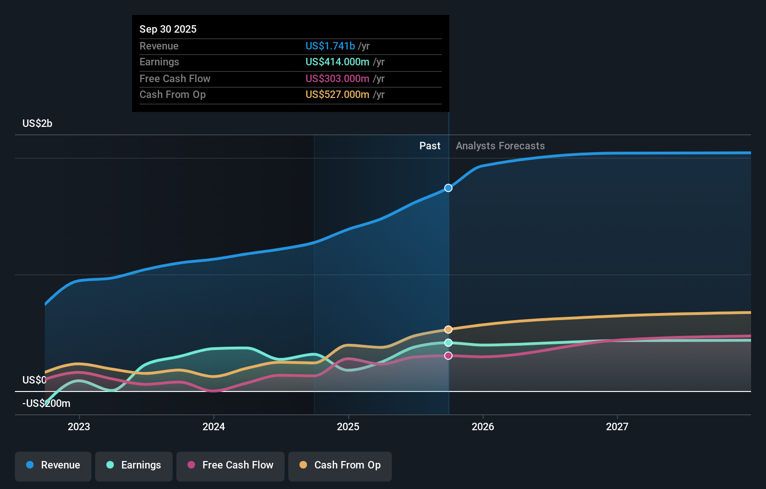The image size is (766, 489).
Task: Select the orange Cash From Op chart marker
Action: [448, 329]
